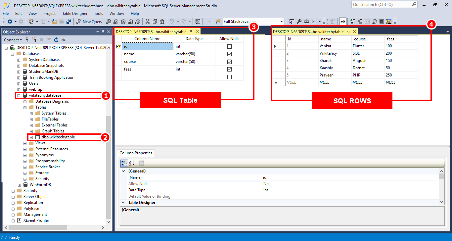
Task: Expand the Views node in Object Explorer
Action: click(25, 143)
